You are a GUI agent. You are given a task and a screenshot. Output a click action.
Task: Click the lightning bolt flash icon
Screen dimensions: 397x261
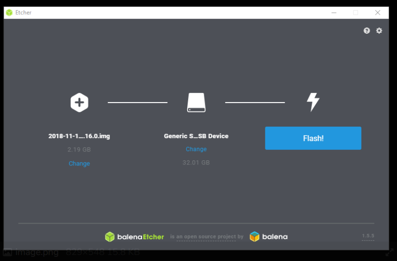pyautogui.click(x=313, y=102)
